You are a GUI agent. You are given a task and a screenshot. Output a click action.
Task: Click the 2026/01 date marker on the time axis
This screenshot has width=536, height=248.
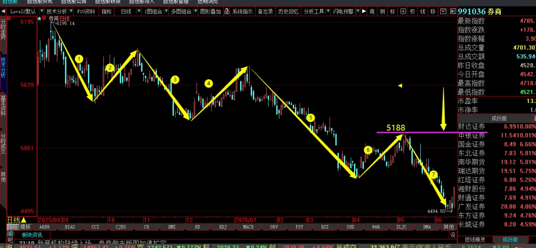[x=246, y=220]
